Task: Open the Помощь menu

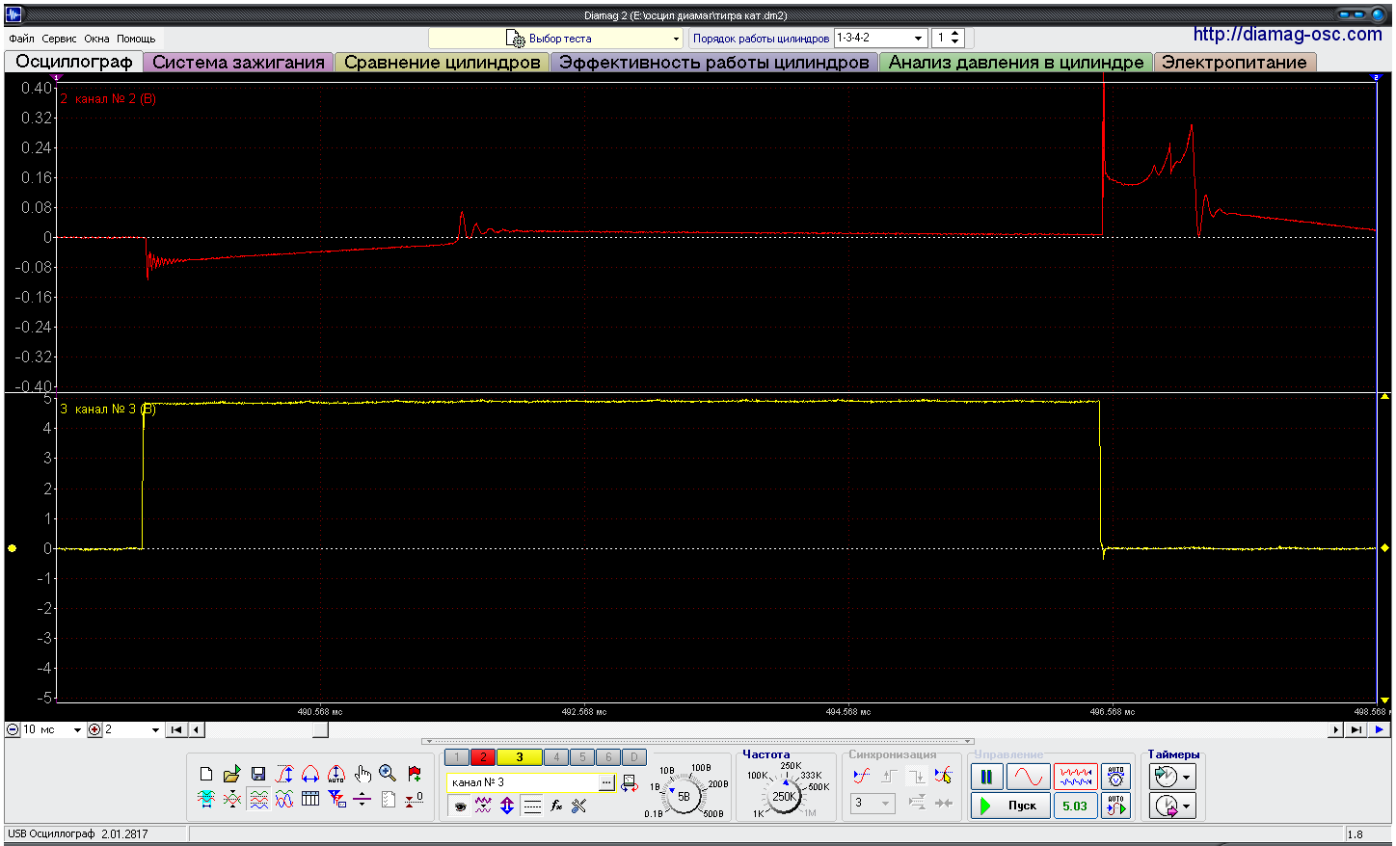Action: [x=136, y=39]
